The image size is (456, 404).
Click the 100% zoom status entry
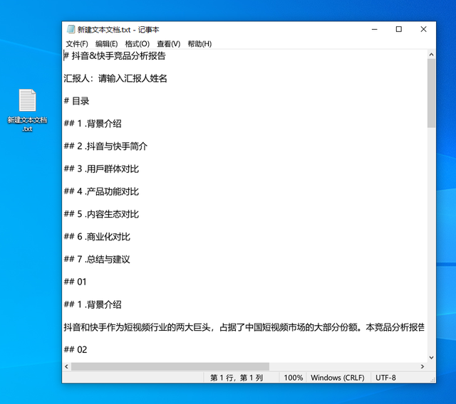293,378
